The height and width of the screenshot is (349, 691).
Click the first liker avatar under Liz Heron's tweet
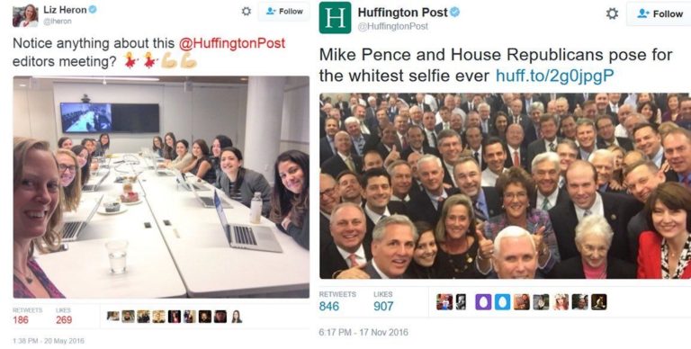click(x=113, y=317)
